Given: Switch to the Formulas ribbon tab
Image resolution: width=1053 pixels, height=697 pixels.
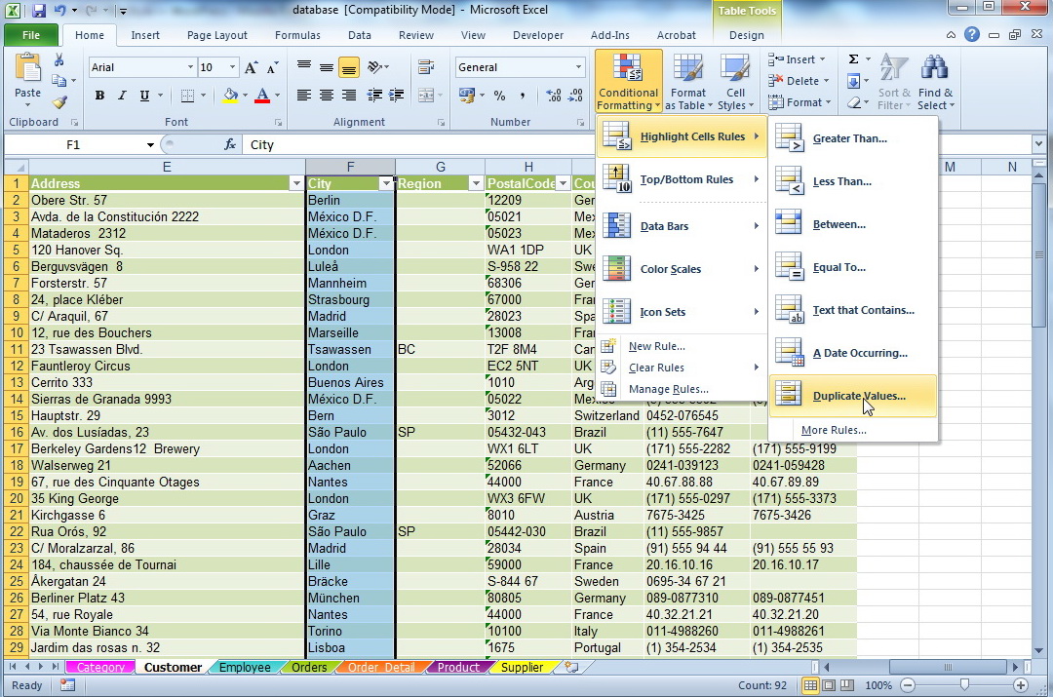Looking at the screenshot, I should coord(297,35).
